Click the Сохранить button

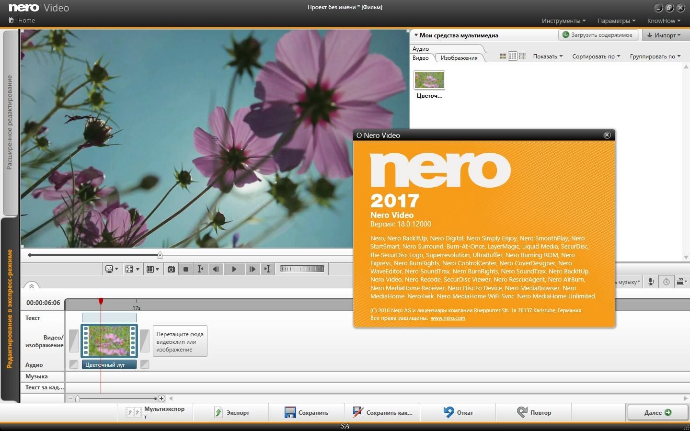pyautogui.click(x=307, y=412)
